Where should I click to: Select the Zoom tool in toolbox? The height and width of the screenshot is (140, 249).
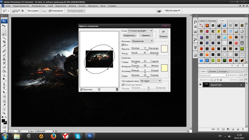pyautogui.click(x=4, y=113)
